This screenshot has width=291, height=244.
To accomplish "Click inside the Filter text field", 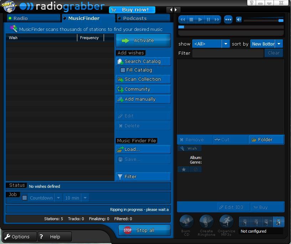I will (228, 53).
